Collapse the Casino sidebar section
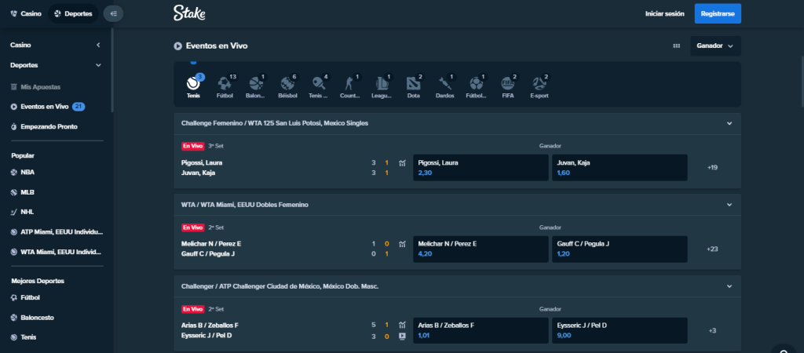The image size is (804, 353). click(98, 45)
